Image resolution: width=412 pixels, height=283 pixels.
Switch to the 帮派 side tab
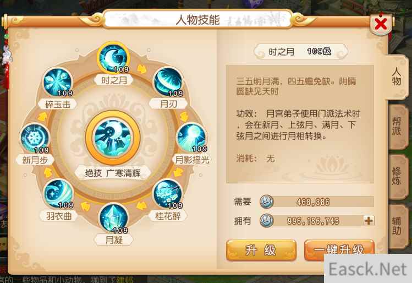(397, 126)
